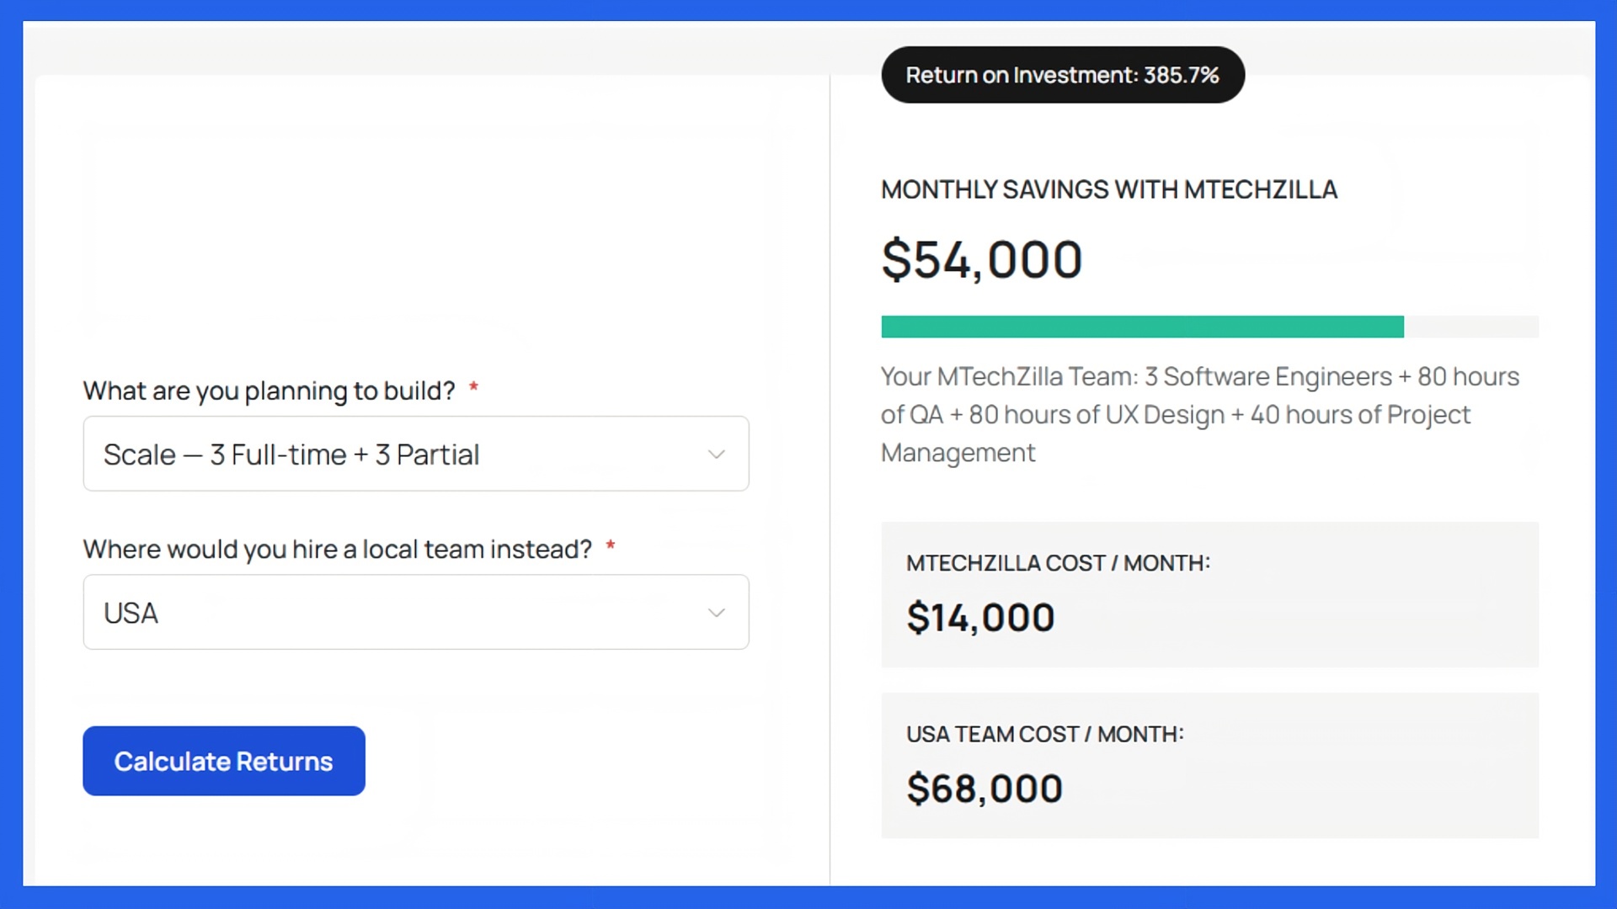This screenshot has height=909, width=1617.
Task: Click the MTechZilla Cost per Month box
Action: (x=1210, y=593)
